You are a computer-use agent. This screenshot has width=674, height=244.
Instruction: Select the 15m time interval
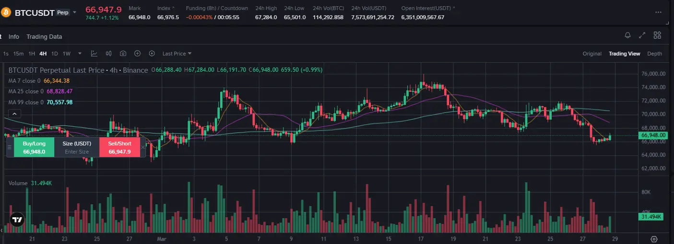coord(18,54)
